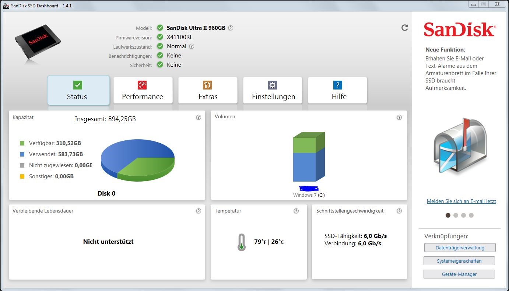Click the 'Verknüpfungen:' heading
Viewport: 509px width, 291px height.
[x=446, y=236]
